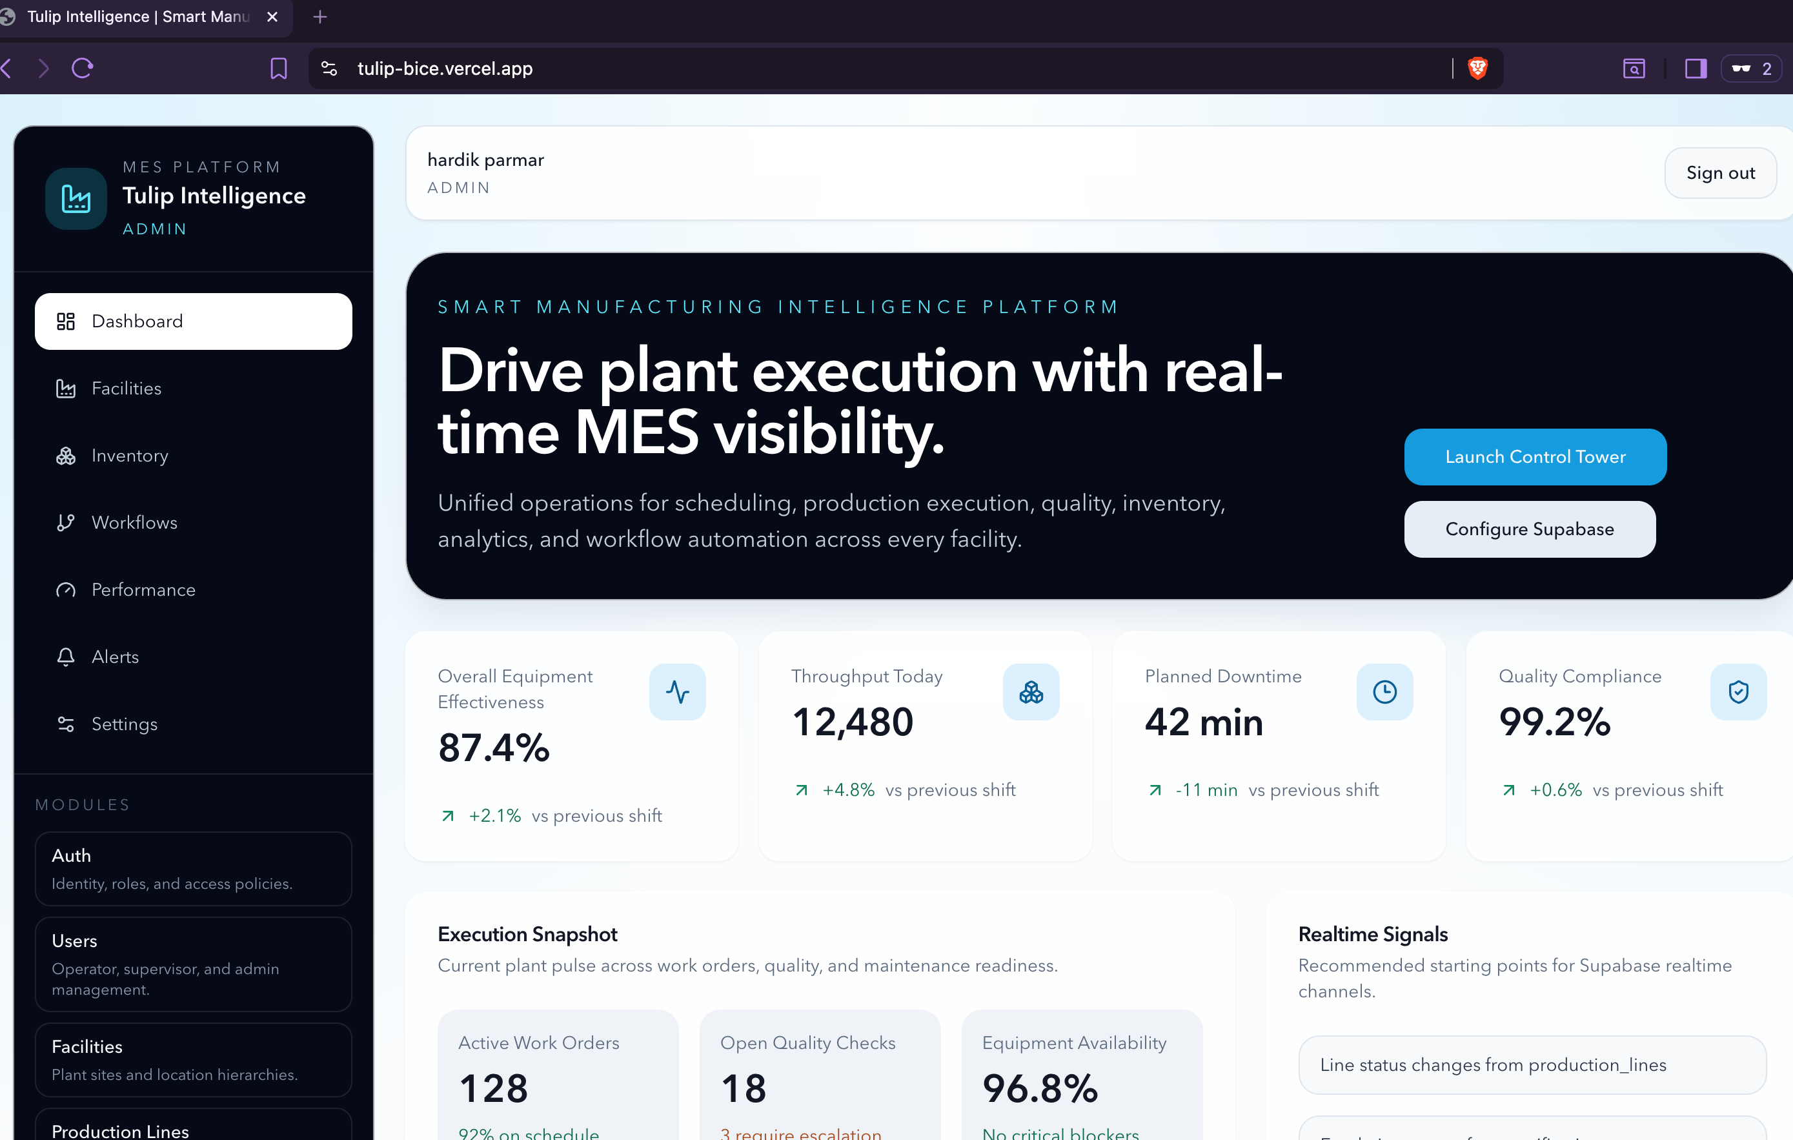Open Alerts using the bell icon

(66, 656)
